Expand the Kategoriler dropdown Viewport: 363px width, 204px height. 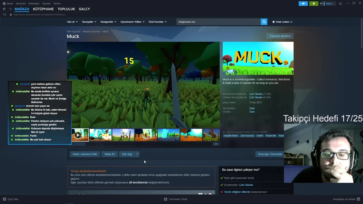pos(108,22)
